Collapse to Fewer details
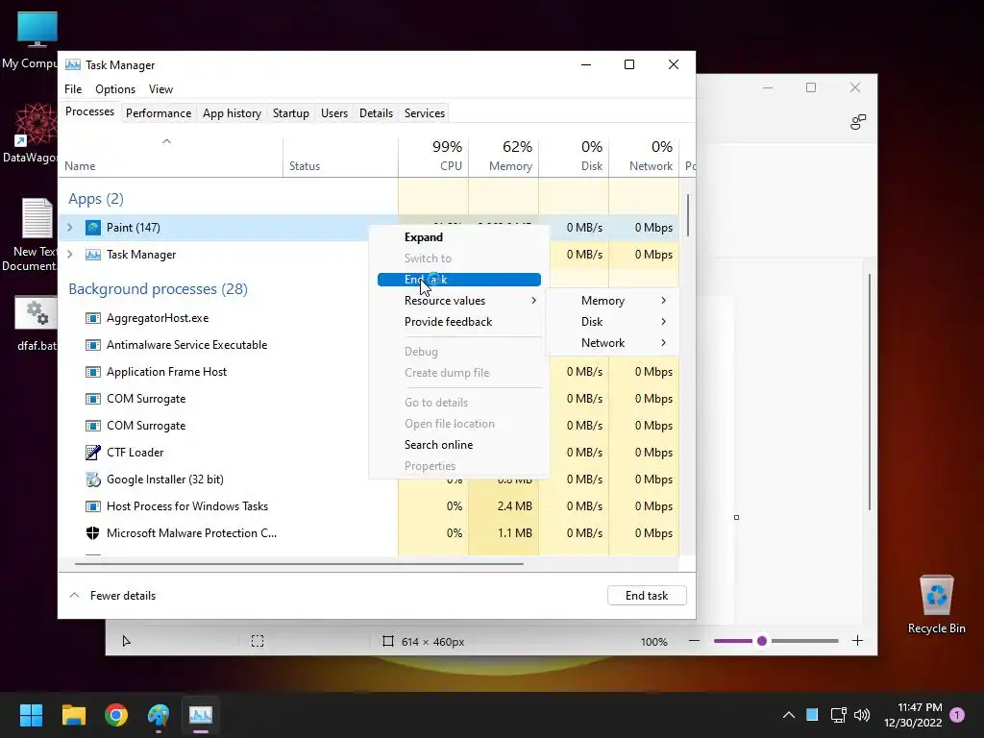984x738 pixels. click(113, 596)
